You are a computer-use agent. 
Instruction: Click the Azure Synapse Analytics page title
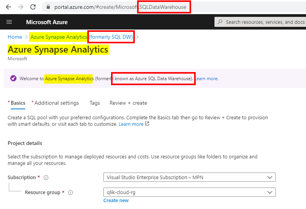58,49
